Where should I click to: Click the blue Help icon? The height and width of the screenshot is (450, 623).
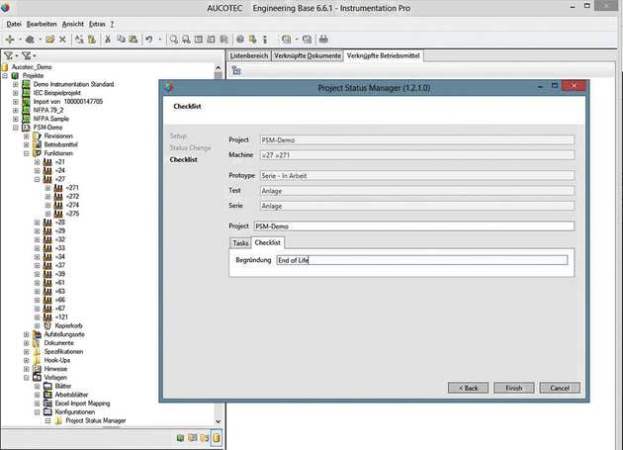click(240, 39)
